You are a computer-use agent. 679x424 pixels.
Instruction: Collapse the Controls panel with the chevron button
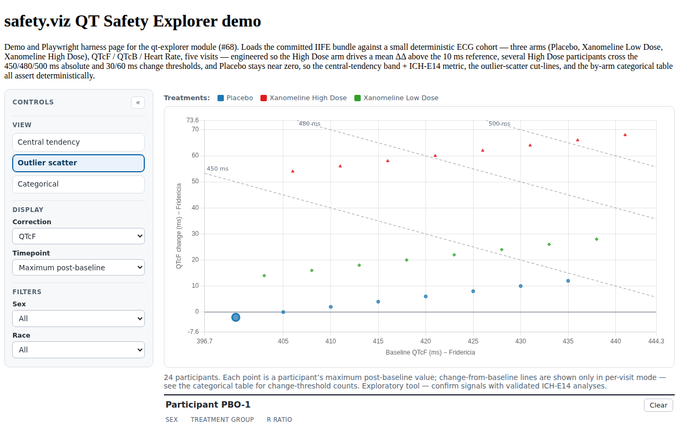click(x=138, y=102)
